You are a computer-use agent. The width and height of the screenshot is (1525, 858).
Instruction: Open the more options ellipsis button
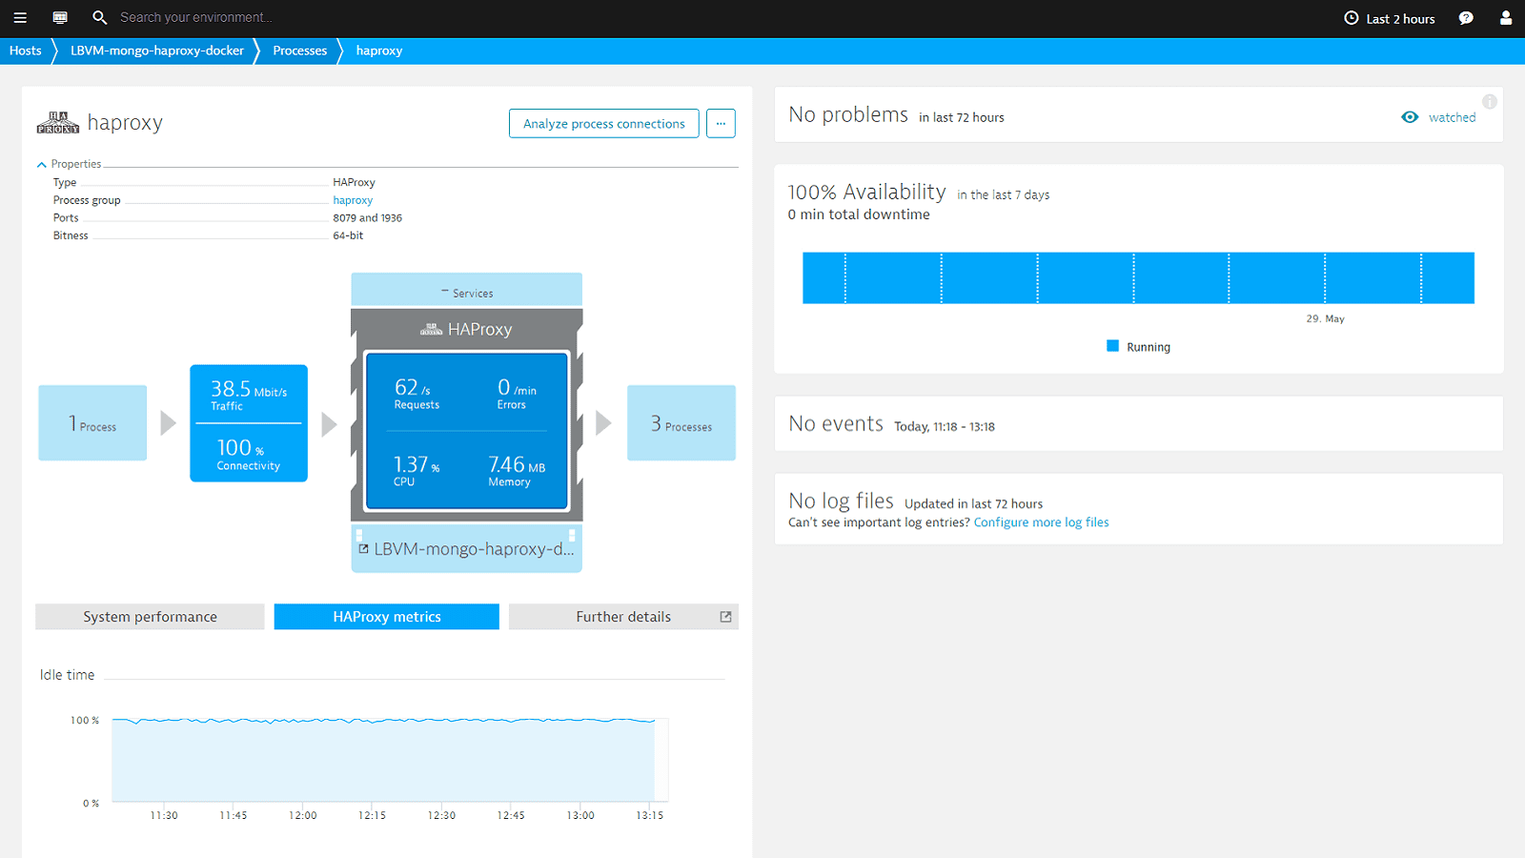[x=721, y=124]
